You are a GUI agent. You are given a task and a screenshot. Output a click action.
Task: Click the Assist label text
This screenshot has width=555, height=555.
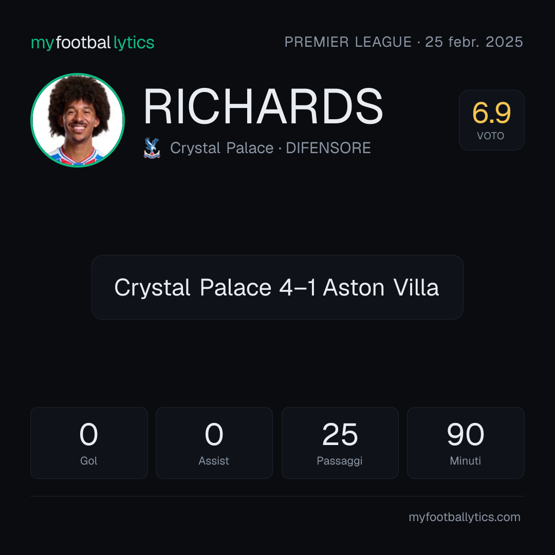tap(214, 461)
